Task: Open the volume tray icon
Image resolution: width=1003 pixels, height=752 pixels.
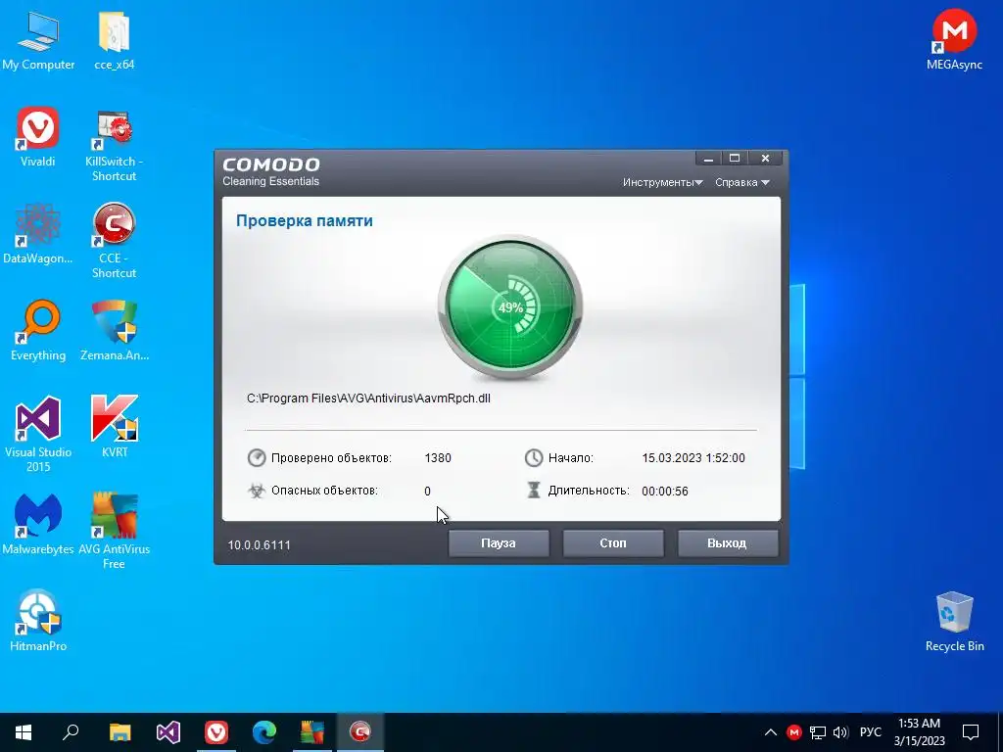Action: point(840,732)
